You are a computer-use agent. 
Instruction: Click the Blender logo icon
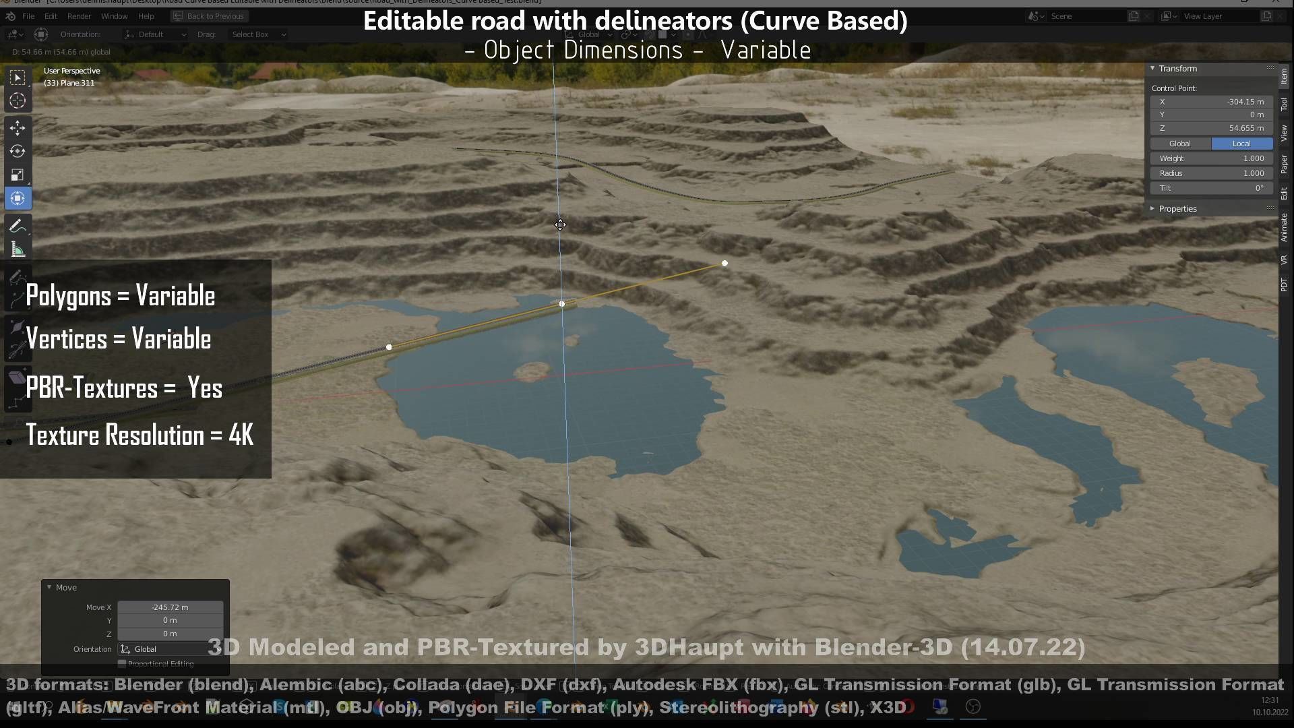(x=11, y=16)
